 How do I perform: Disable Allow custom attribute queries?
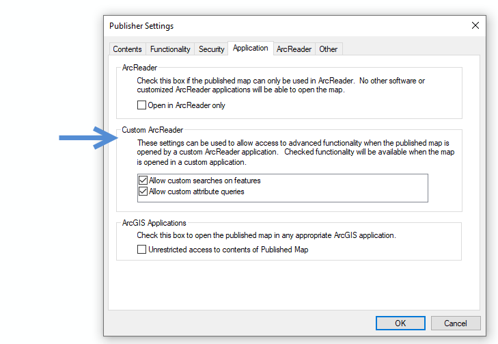[143, 191]
